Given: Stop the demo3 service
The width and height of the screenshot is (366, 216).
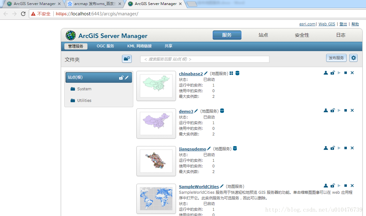Looking at the screenshot, I should pyautogui.click(x=346, y=110).
